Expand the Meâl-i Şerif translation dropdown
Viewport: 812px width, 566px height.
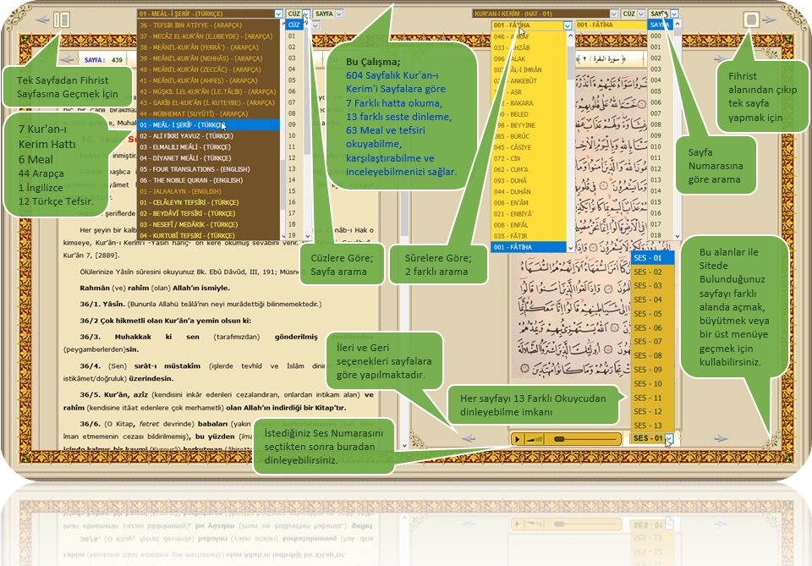(278, 14)
